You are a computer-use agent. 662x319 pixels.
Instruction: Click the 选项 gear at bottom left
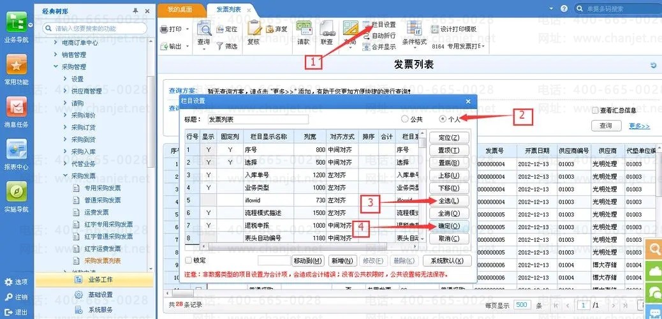(x=8, y=282)
